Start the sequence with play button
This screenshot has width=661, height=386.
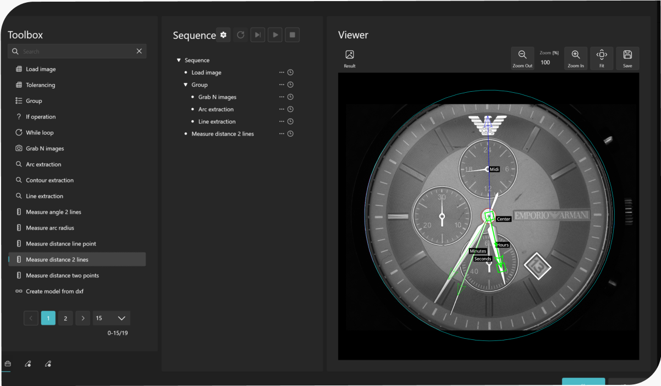(275, 35)
